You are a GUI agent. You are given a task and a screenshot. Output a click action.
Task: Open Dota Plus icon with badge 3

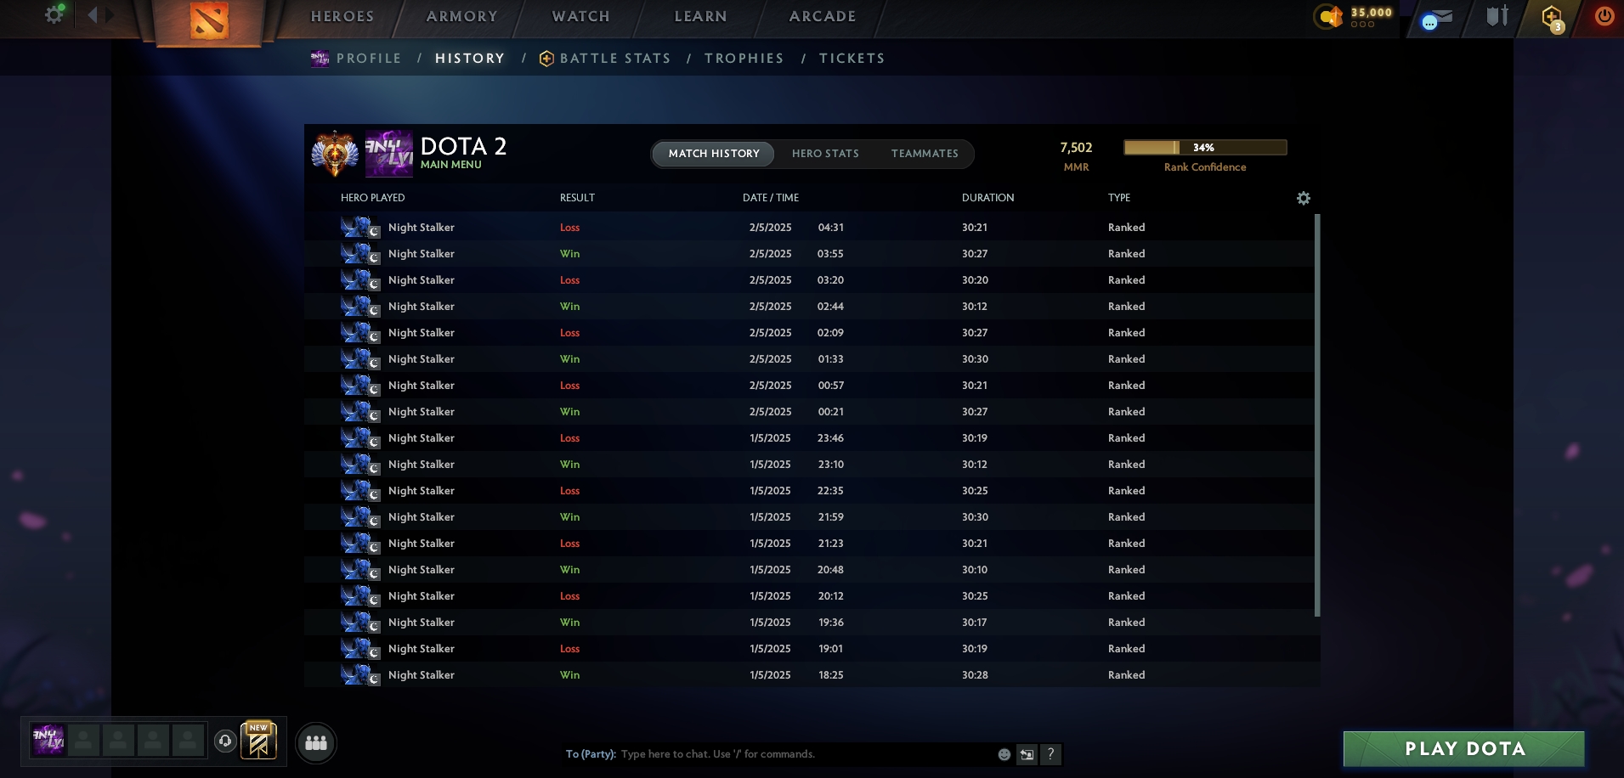1553,17
